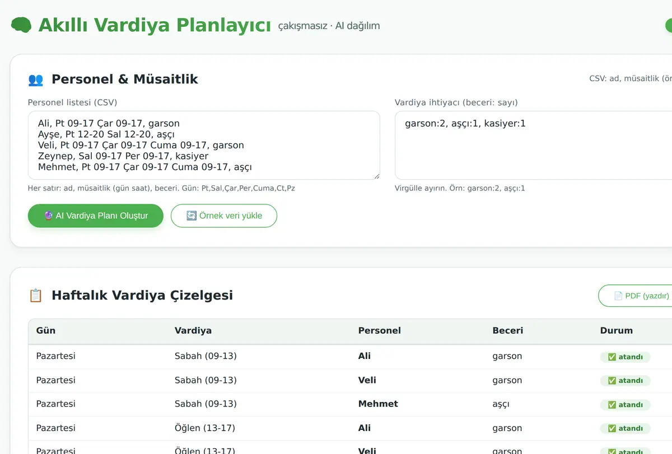This screenshot has height=454, width=672.
Task: Click the Gün column header
Action: pos(46,330)
